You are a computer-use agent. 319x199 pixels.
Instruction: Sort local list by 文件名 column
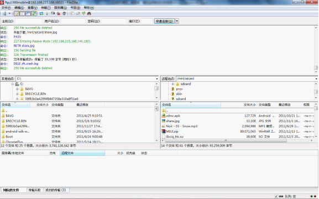point(15,105)
